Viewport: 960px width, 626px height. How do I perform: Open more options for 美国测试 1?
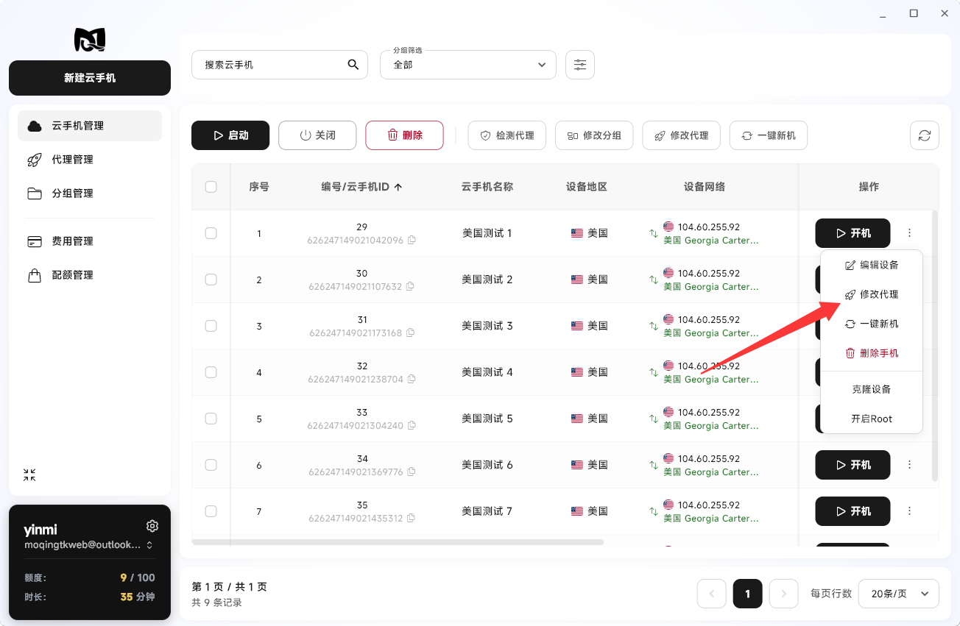click(x=910, y=233)
